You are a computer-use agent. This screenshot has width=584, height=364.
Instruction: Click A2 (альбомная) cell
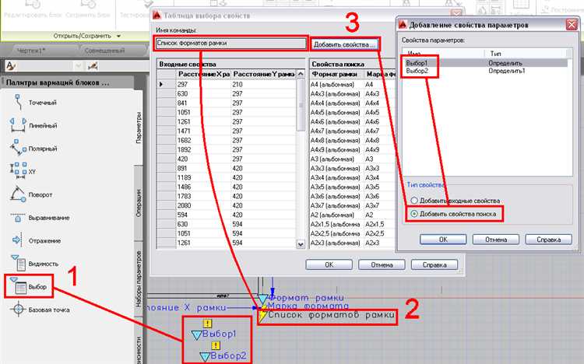coord(336,215)
